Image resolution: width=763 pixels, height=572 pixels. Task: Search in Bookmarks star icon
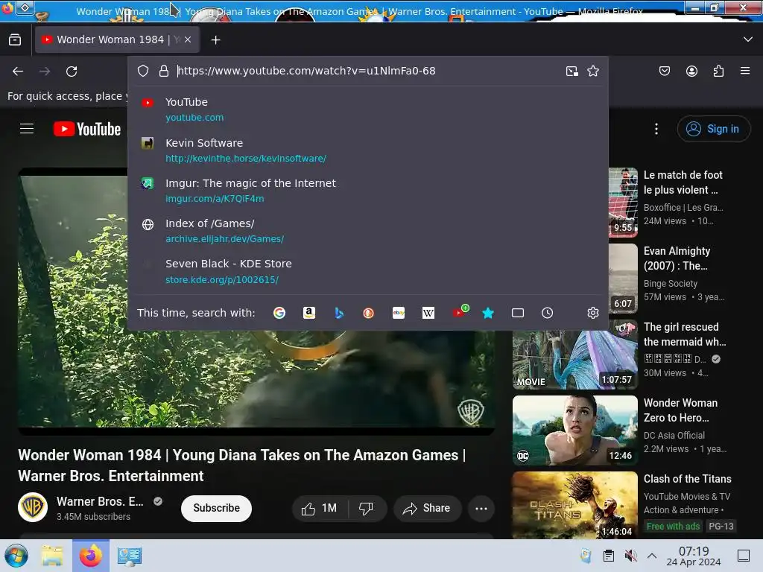pos(488,313)
